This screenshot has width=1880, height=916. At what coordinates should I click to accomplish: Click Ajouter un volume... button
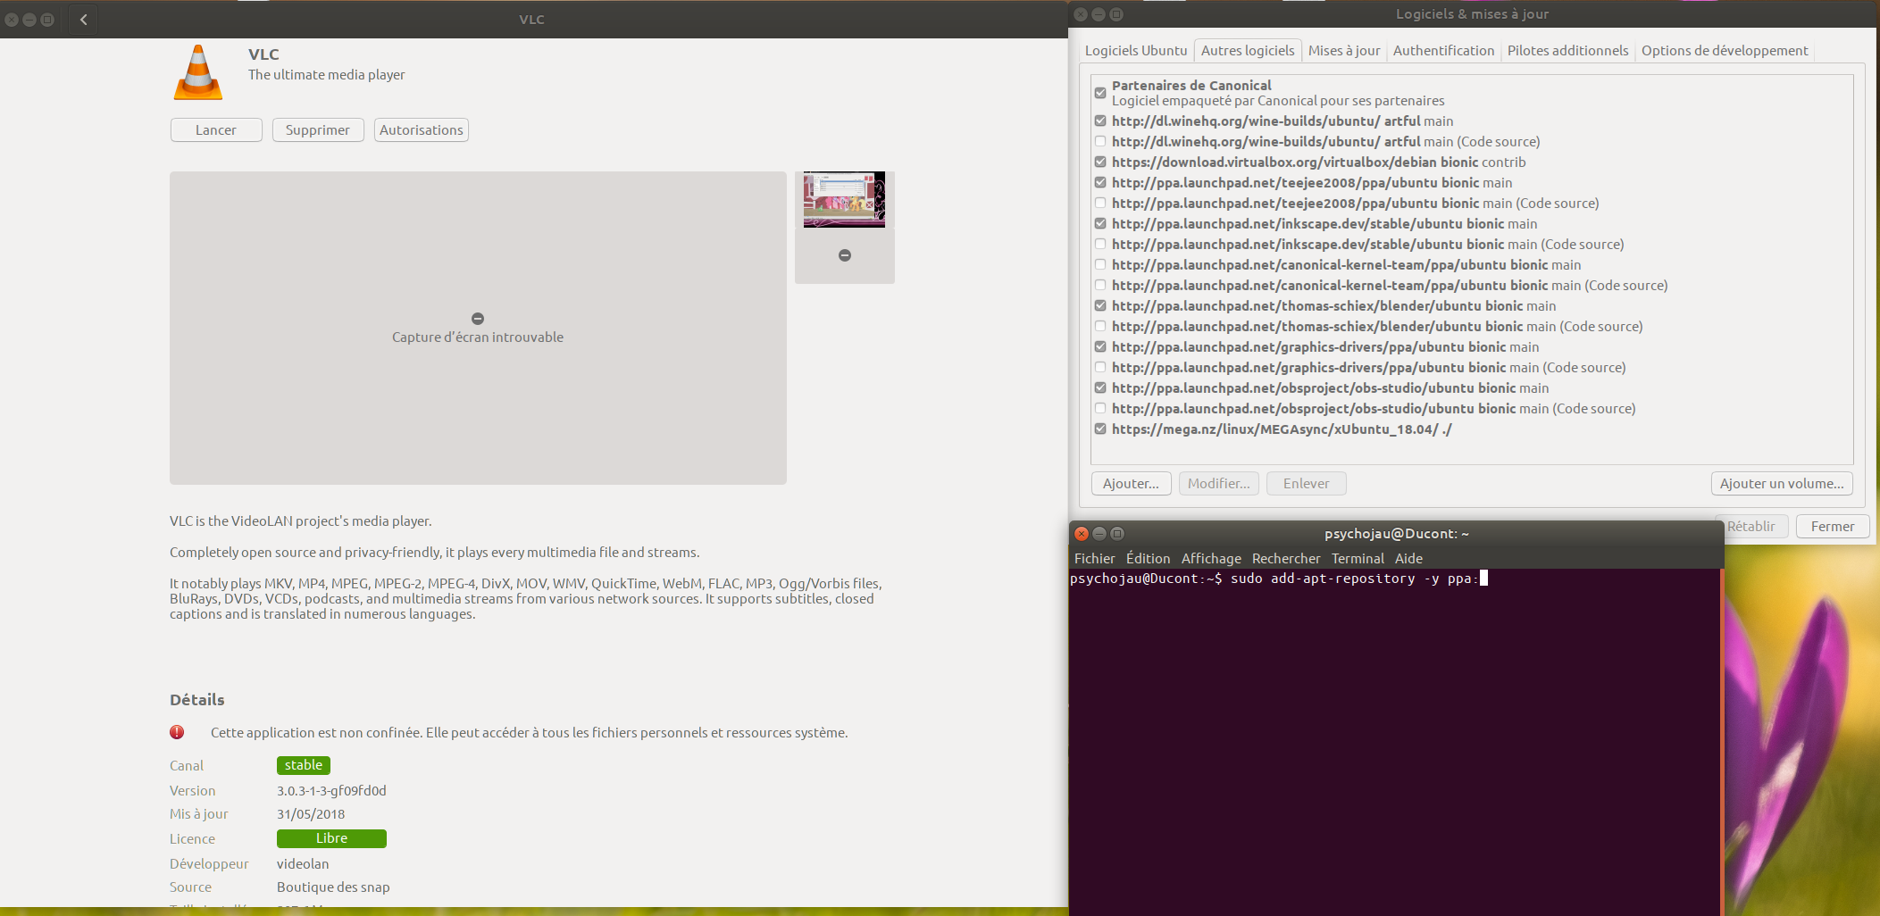1782,483
